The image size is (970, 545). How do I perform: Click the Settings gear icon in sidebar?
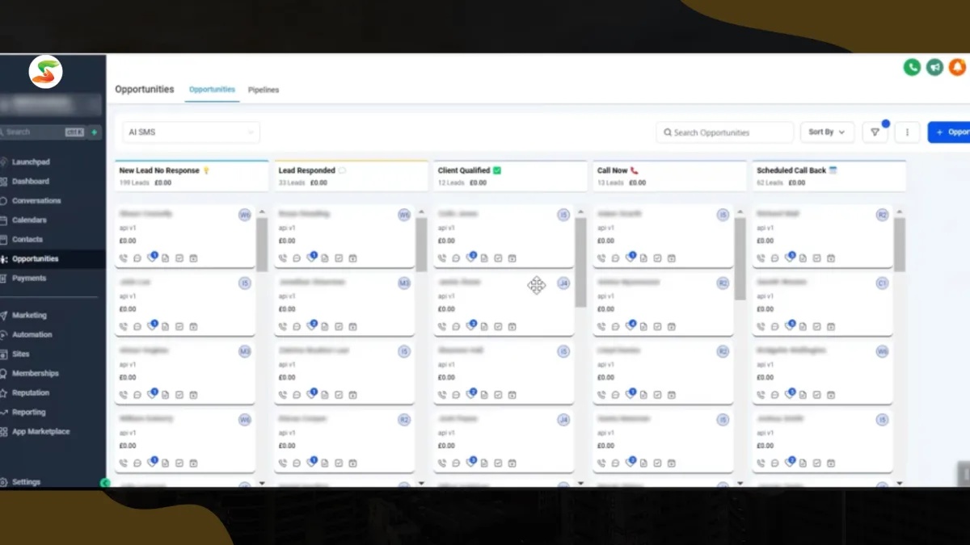(x=4, y=482)
